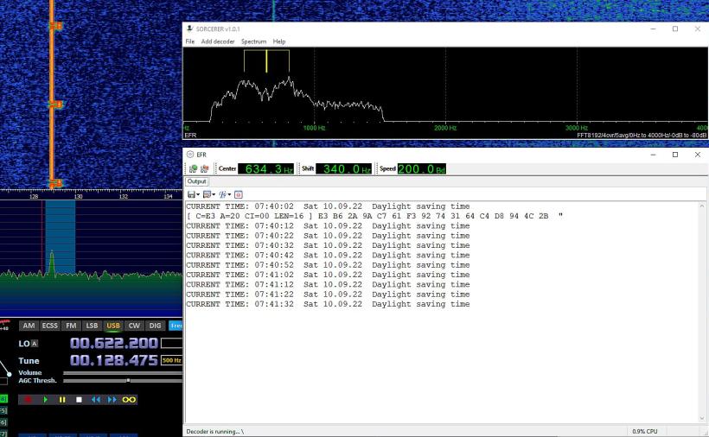This screenshot has width=709, height=437.
Task: Click the 130 mark on the frequency scale
Action: [x=78, y=196]
